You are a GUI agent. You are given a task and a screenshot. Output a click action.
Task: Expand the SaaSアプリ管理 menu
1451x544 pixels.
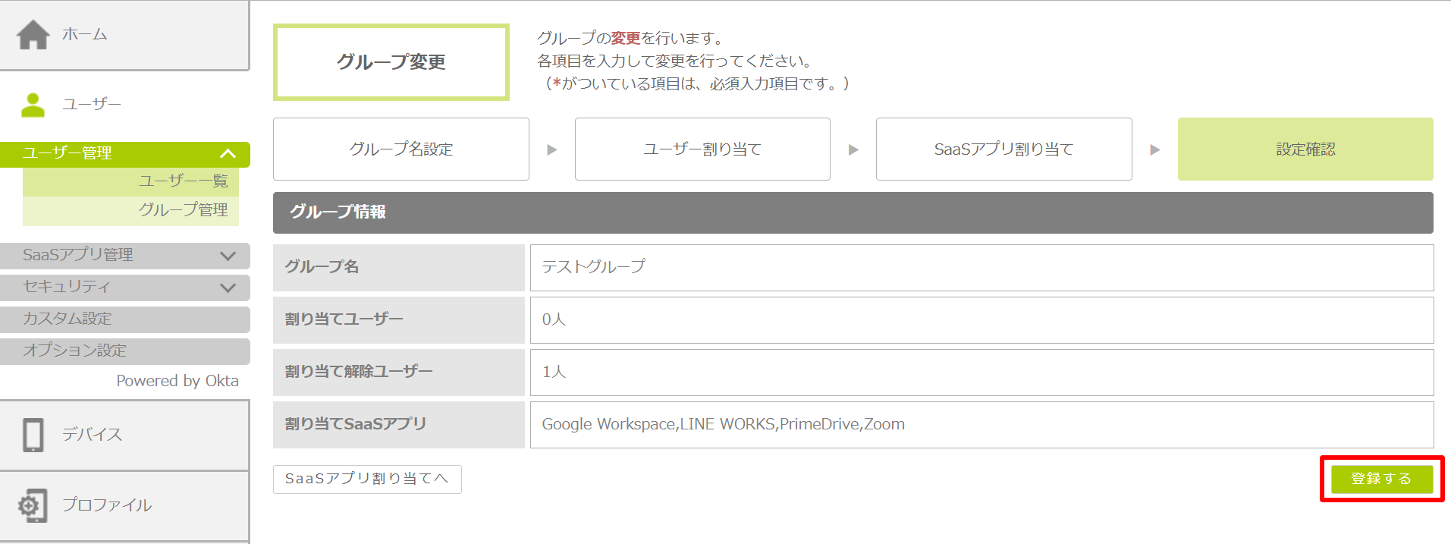pyautogui.click(x=228, y=256)
